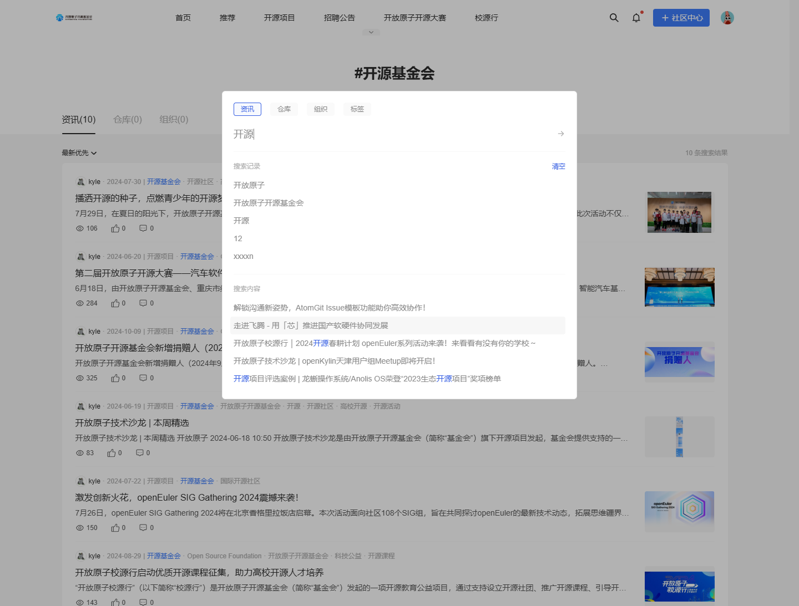The image size is (799, 606).
Task: Open the openEuler SIG Gathering thumbnail
Action: pos(680,512)
